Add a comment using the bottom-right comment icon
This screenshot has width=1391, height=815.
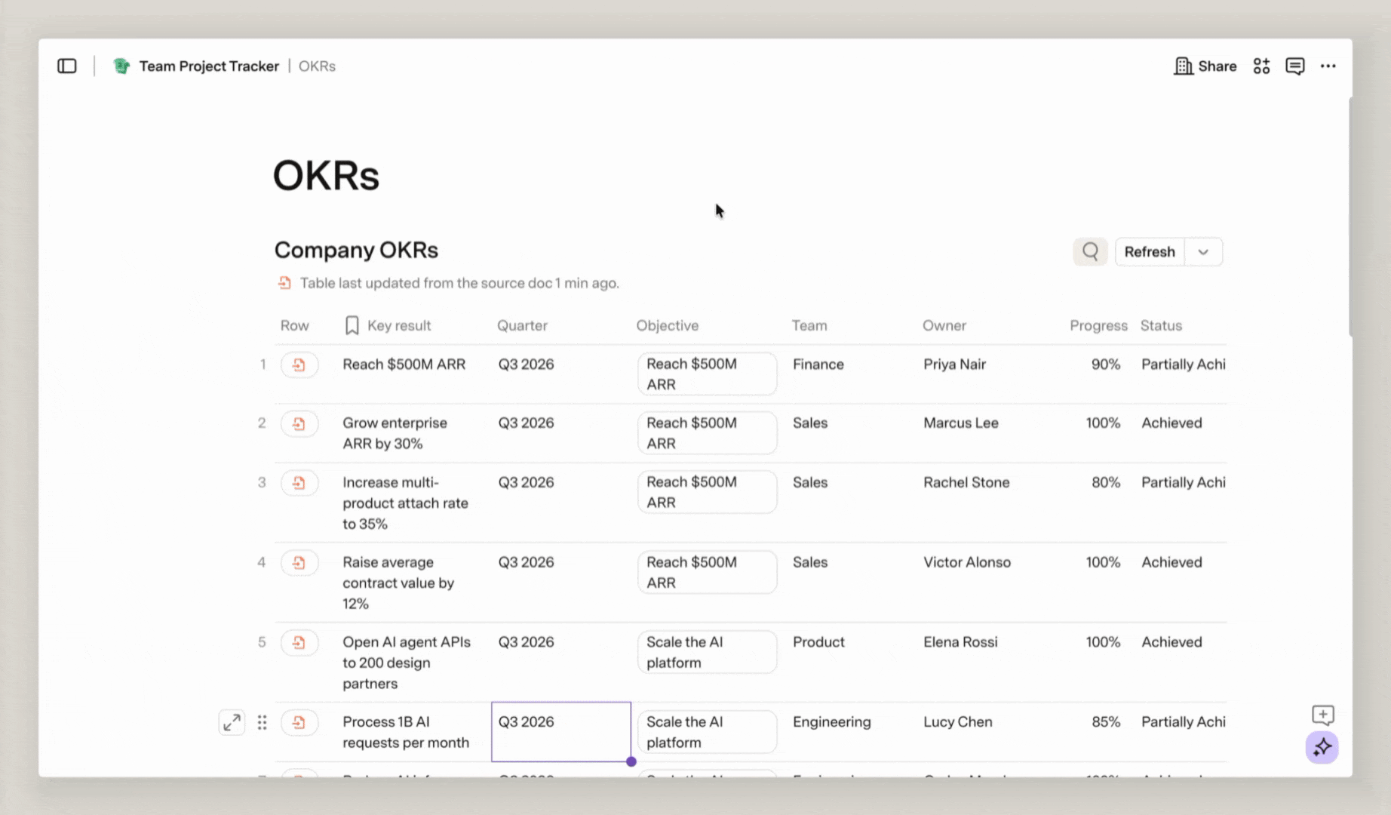pyautogui.click(x=1322, y=714)
